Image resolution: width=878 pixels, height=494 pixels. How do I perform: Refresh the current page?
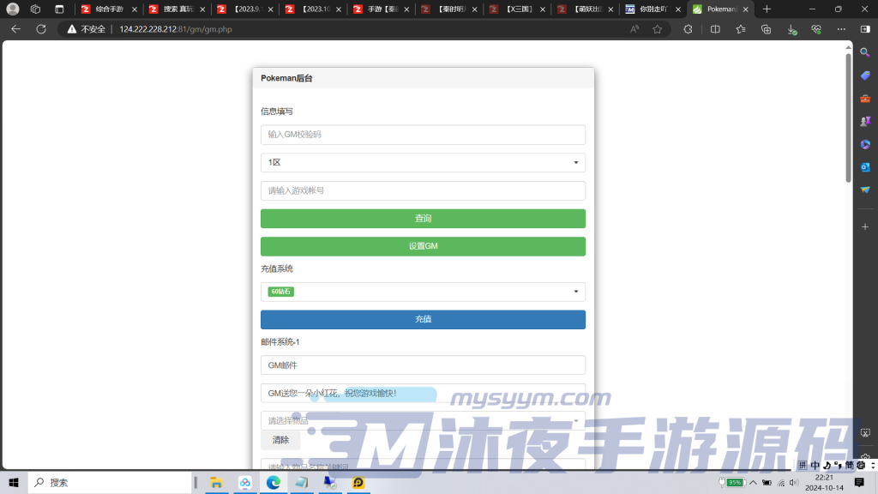pos(40,28)
